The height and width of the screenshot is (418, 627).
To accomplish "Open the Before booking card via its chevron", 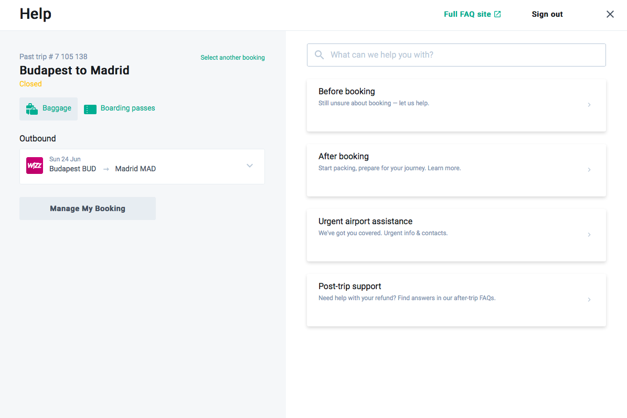I will pyautogui.click(x=589, y=105).
